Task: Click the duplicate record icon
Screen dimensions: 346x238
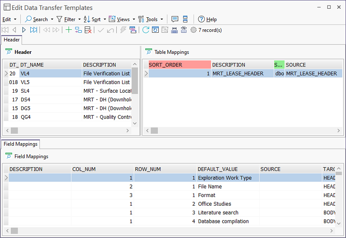Action: click(78, 30)
